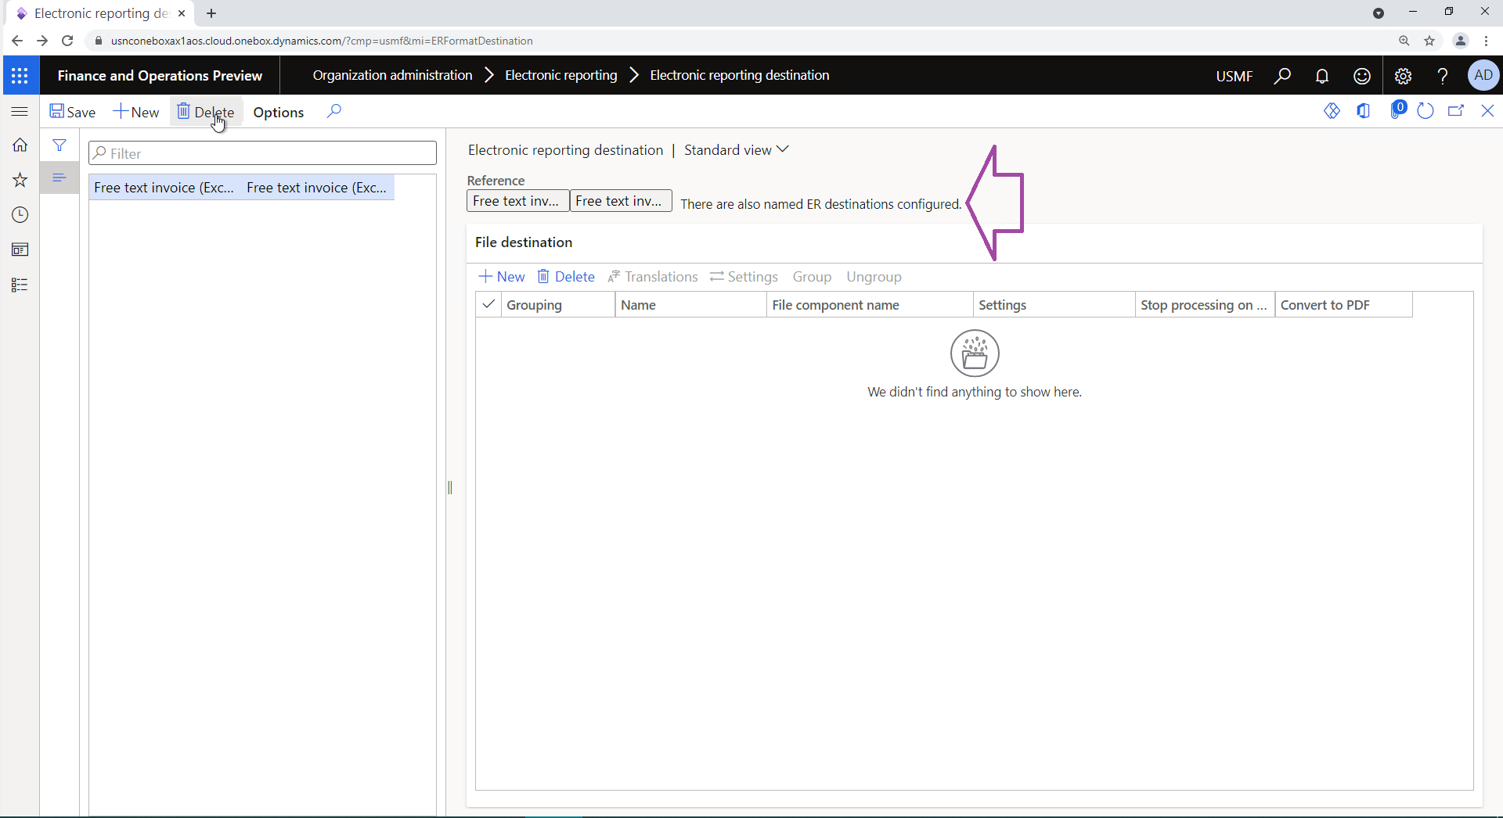Open the second Free text inv... reference button
Viewport: 1503px width, 818px height.
click(x=620, y=201)
